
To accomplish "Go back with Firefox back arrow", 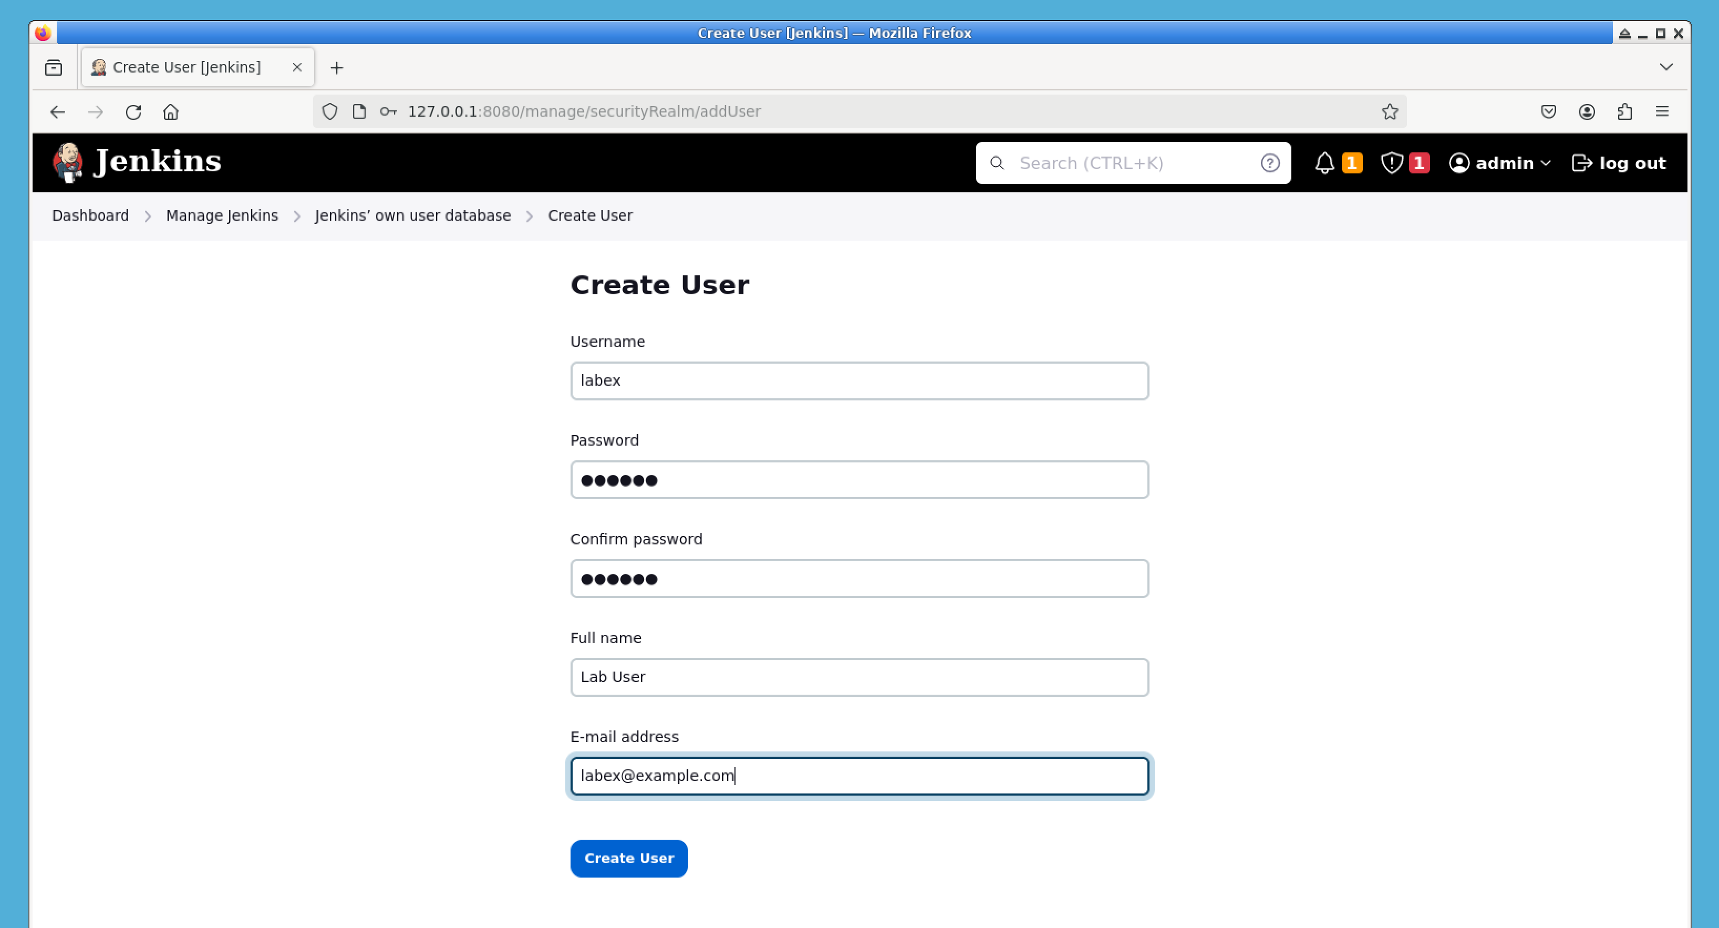I will pyautogui.click(x=57, y=111).
